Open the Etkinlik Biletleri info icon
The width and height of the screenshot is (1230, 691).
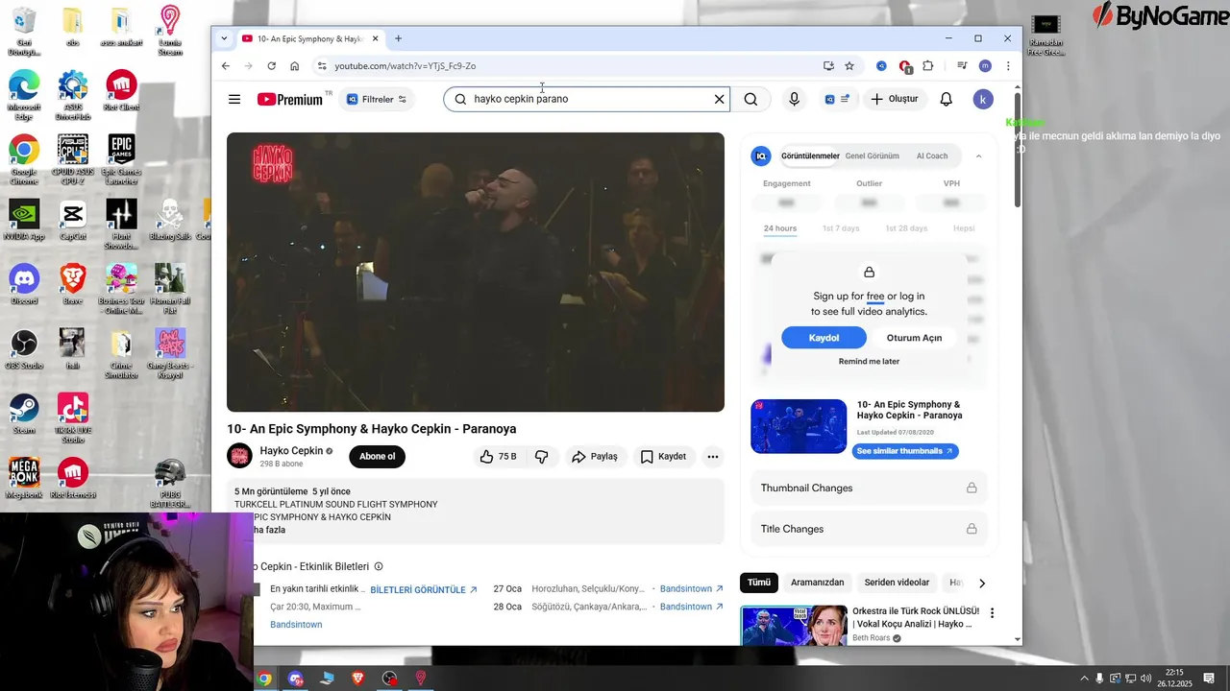pyautogui.click(x=379, y=567)
